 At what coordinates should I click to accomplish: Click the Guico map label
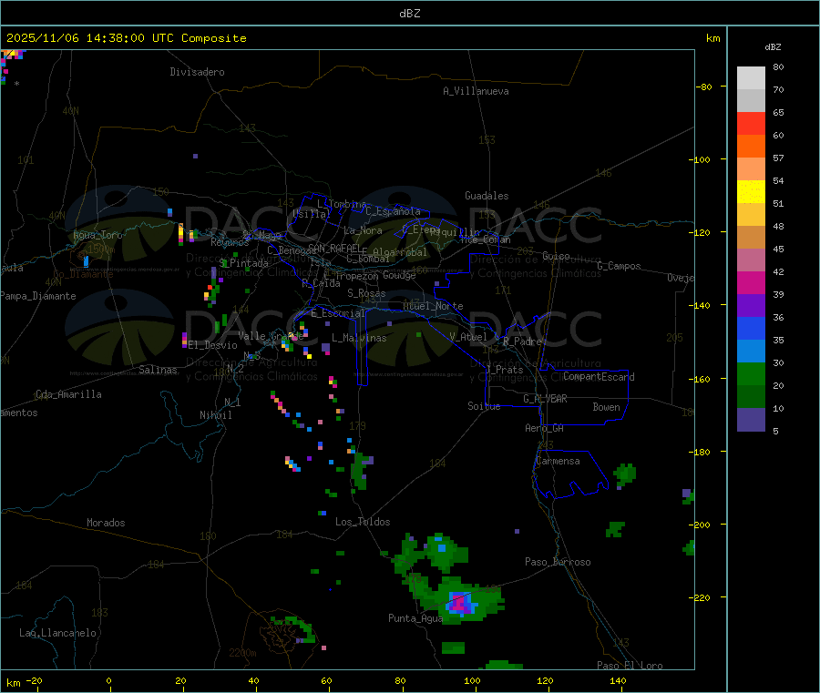point(556,256)
